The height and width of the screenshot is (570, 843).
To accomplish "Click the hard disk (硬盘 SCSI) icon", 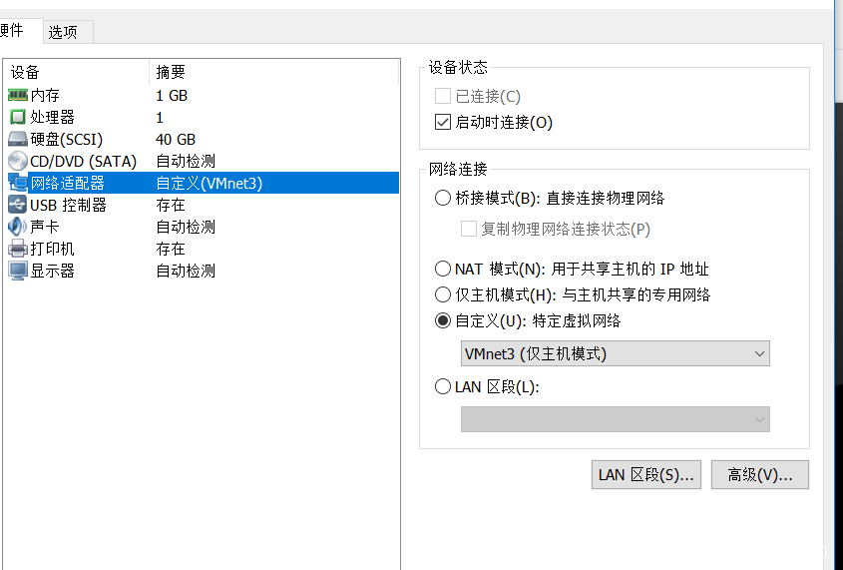I will point(17,140).
